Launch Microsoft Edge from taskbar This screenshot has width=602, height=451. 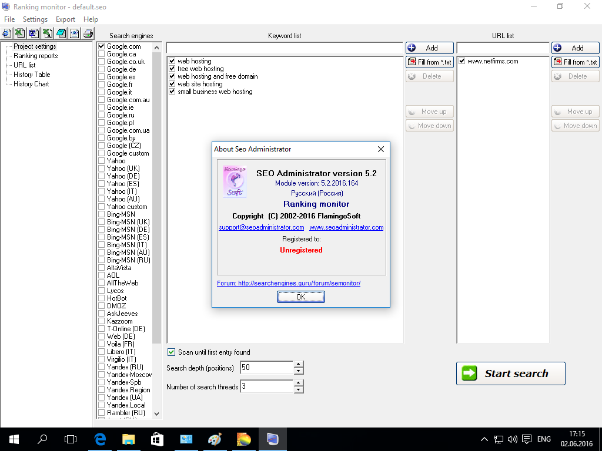100,439
